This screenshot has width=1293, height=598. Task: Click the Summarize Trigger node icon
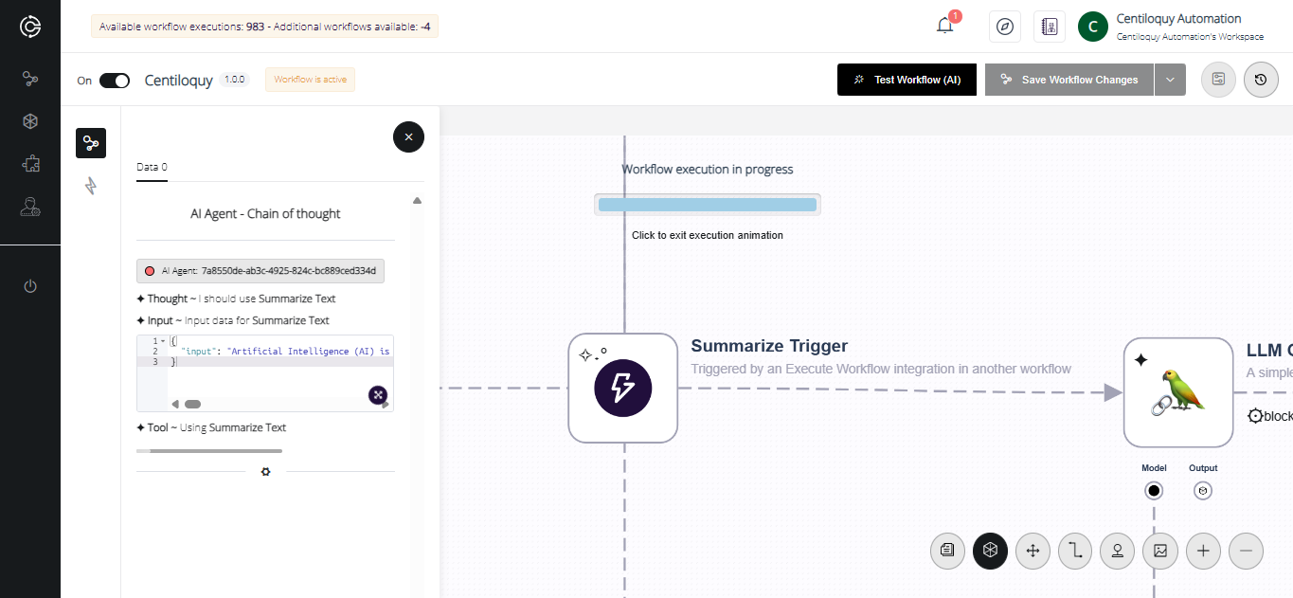[622, 388]
